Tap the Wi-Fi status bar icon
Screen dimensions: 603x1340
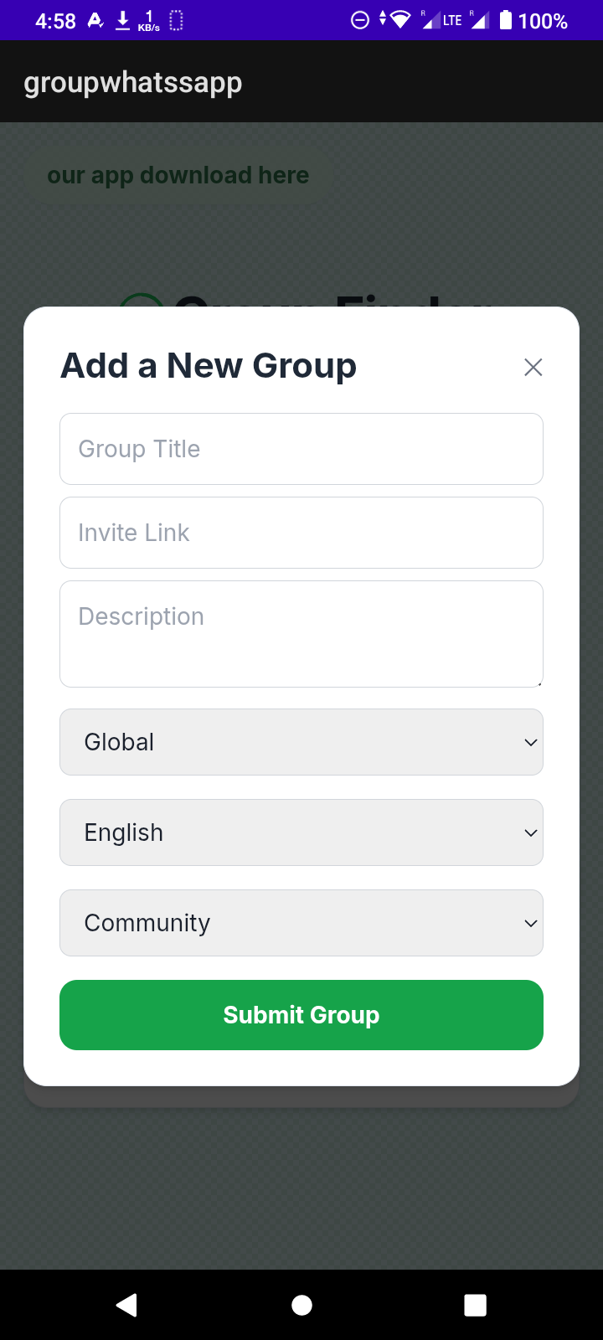pos(400,20)
